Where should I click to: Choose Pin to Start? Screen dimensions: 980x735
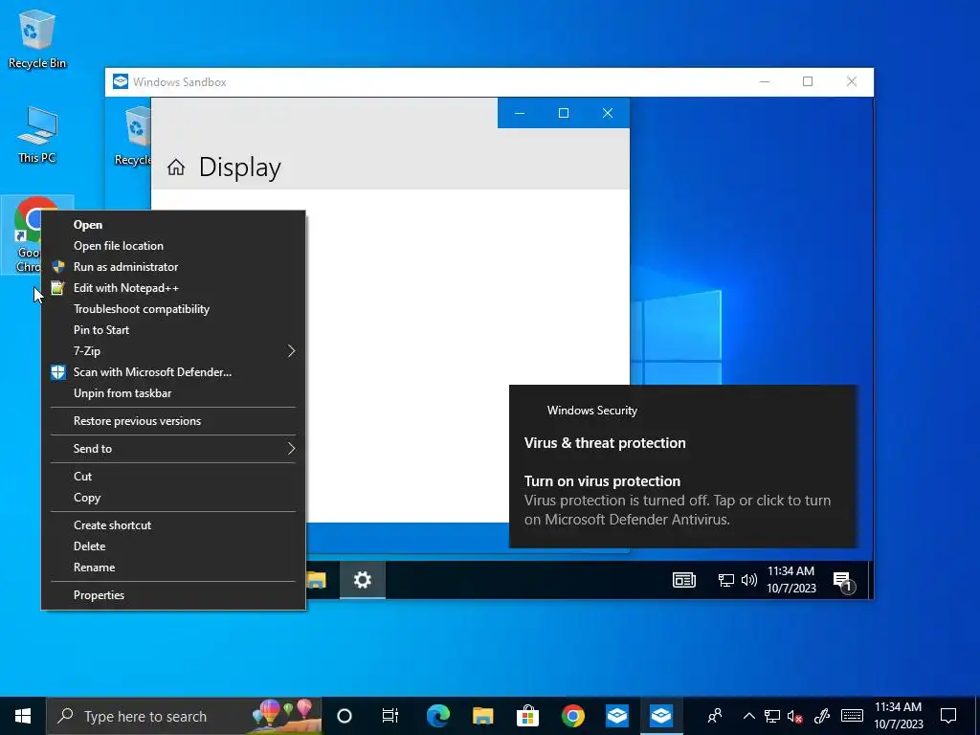coord(173,330)
